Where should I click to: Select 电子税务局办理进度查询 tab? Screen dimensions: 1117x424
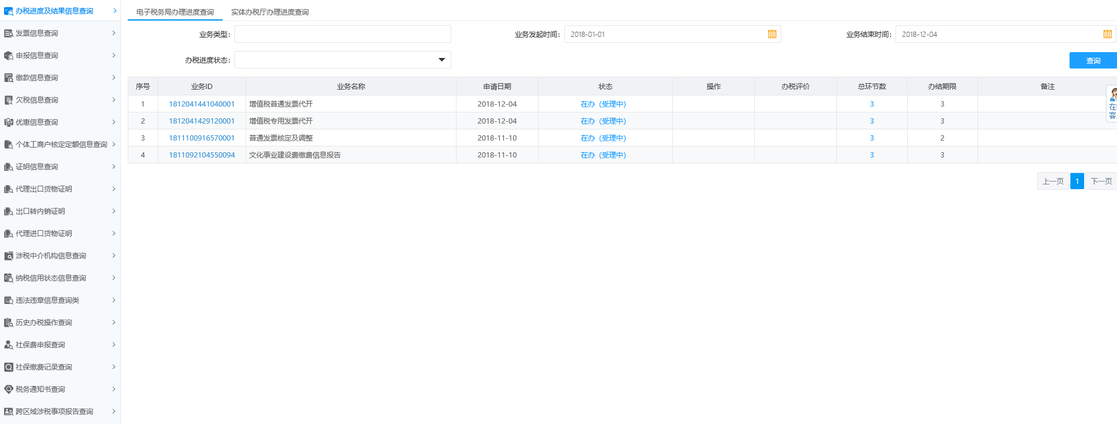pyautogui.click(x=175, y=12)
